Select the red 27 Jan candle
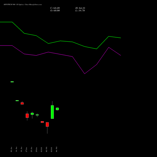The image size is (157, 157). (27, 116)
